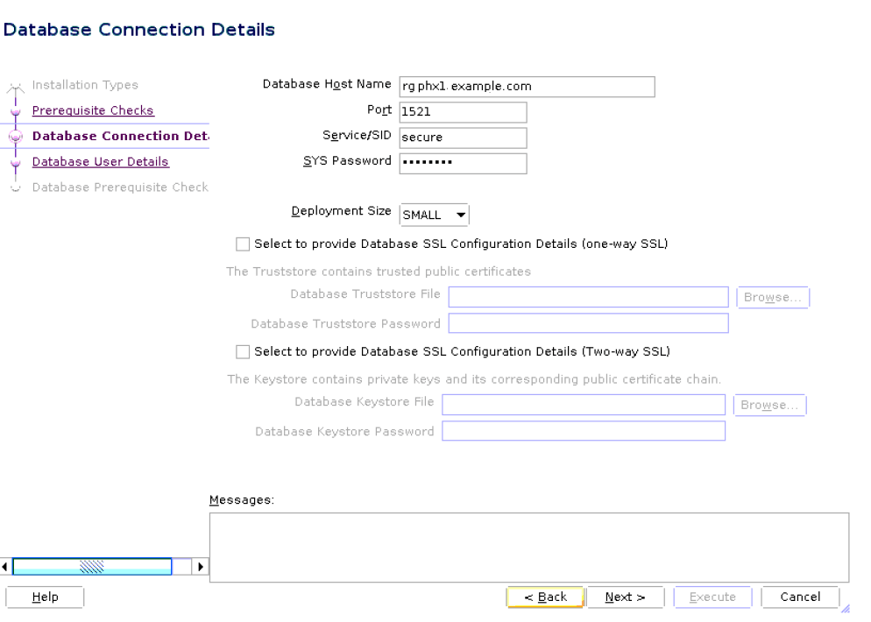
Task: Click the right arrow of the bottom scrollbar
Action: coord(201,566)
